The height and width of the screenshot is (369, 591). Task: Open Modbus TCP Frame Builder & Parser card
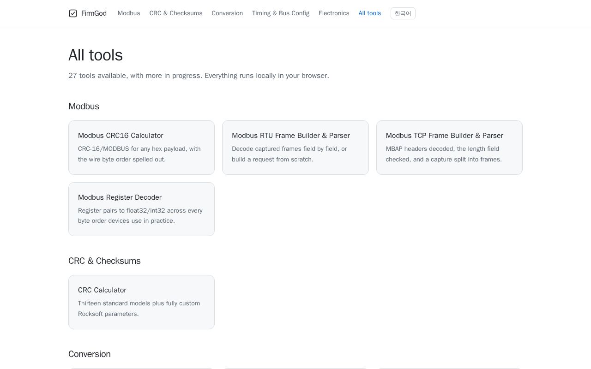(x=449, y=148)
